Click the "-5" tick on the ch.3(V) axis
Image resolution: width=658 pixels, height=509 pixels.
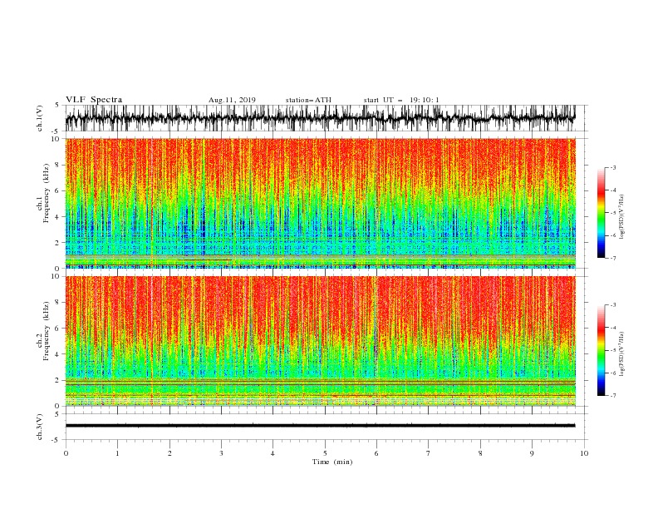coord(56,440)
